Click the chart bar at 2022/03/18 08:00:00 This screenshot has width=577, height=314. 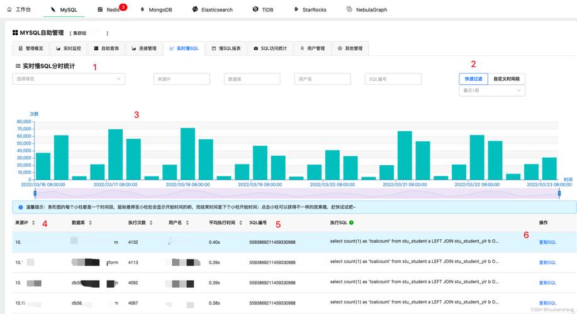(x=188, y=154)
